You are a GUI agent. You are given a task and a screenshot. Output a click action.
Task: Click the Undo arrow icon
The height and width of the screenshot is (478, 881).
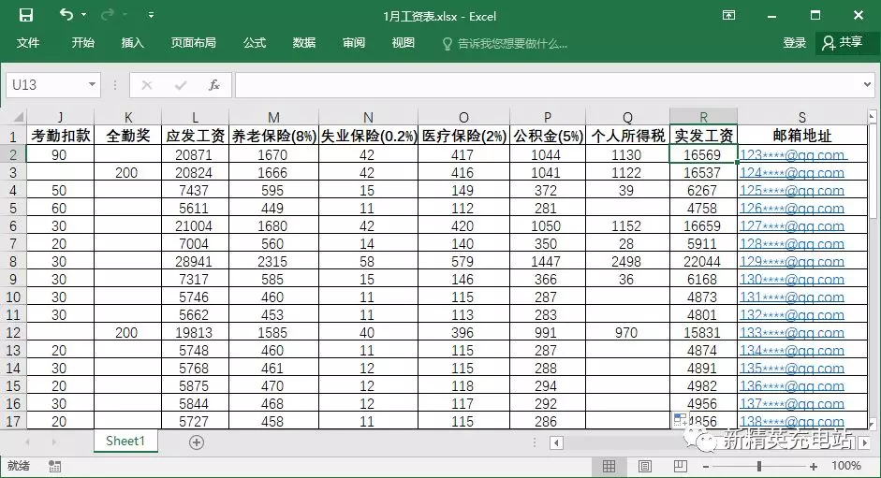(x=66, y=15)
